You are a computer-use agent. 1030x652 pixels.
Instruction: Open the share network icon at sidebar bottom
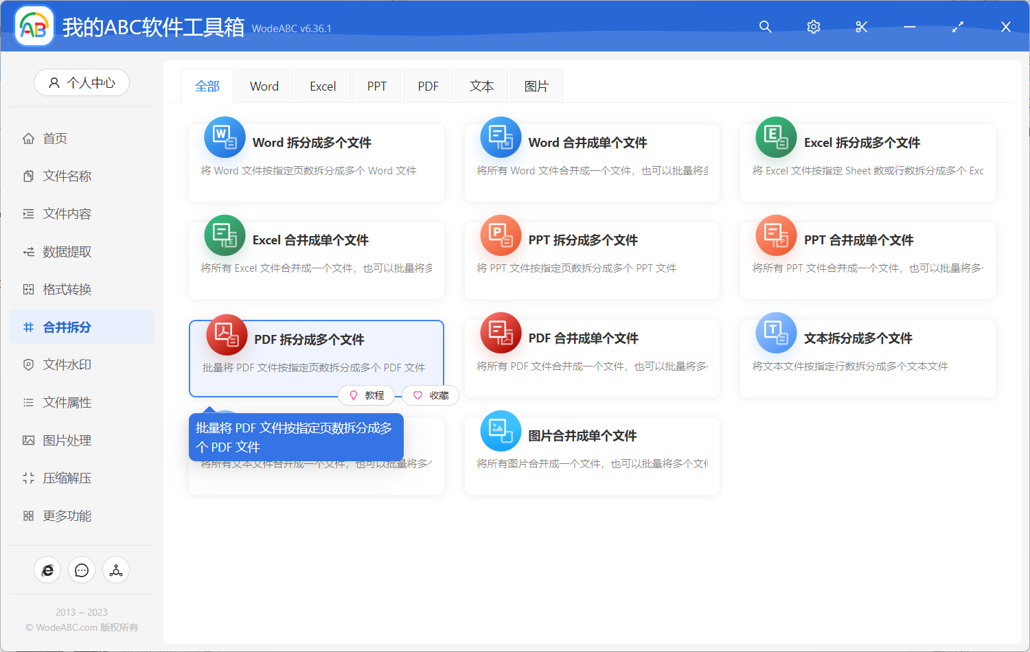[x=115, y=570]
